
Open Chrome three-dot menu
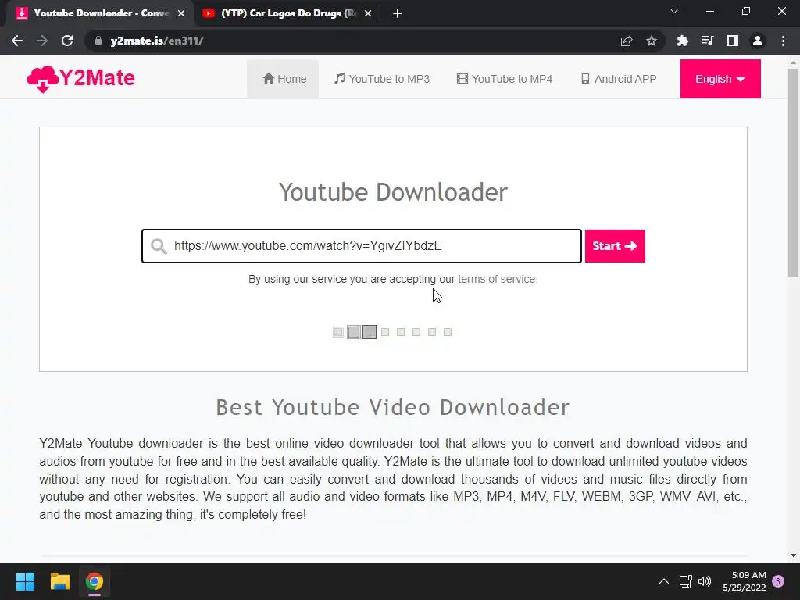click(783, 41)
